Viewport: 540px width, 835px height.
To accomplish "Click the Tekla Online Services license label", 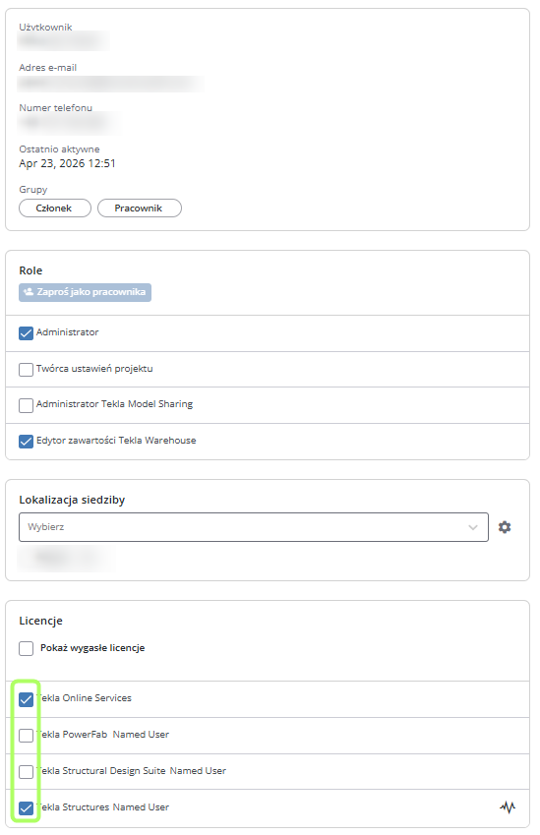I will [x=84, y=698].
